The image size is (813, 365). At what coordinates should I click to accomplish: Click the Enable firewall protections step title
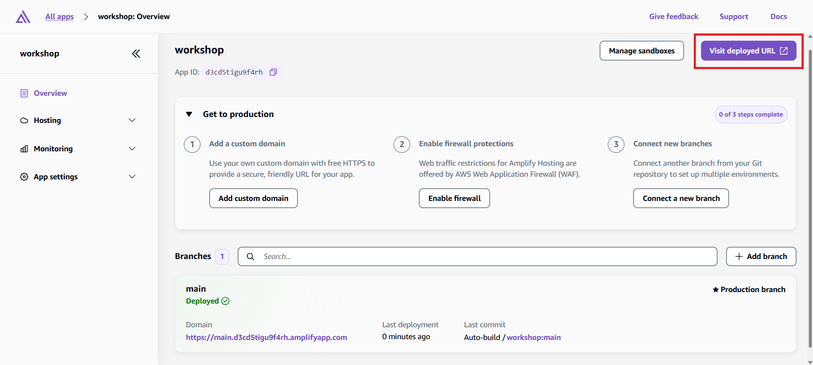466,144
